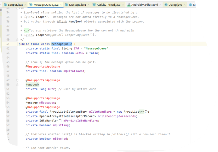Click the highlighted MessageQueue class name
The height and width of the screenshot is (152, 218).
click(62, 44)
